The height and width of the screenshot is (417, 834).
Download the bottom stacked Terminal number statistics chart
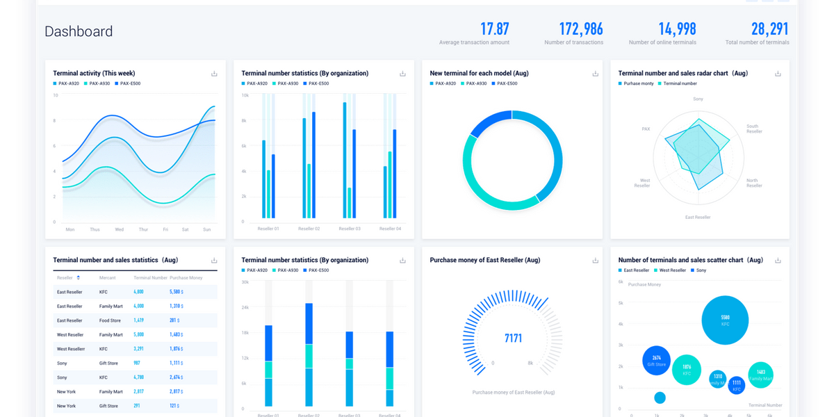(402, 261)
